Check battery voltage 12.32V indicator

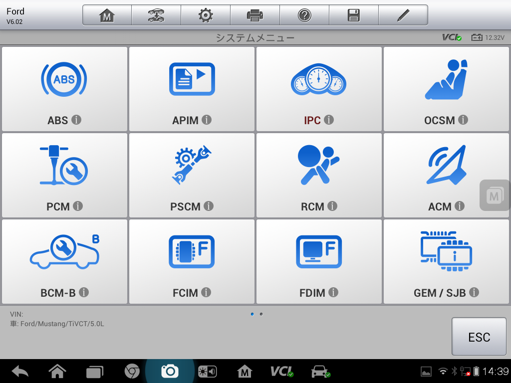click(x=488, y=37)
